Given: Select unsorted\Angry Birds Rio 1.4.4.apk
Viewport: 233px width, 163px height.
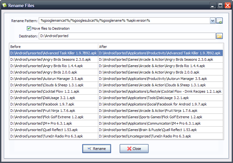Looking at the screenshot, I should (x=54, y=66).
